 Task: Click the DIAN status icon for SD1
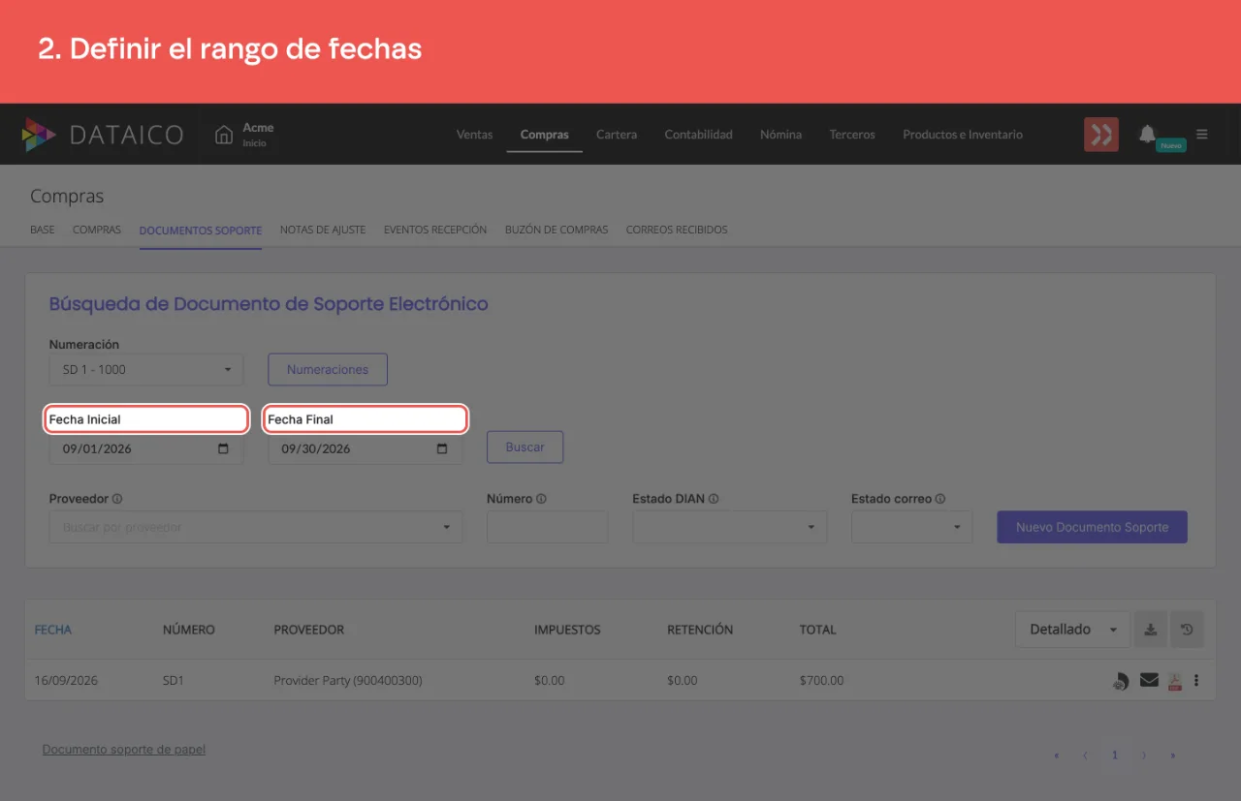(x=1121, y=681)
